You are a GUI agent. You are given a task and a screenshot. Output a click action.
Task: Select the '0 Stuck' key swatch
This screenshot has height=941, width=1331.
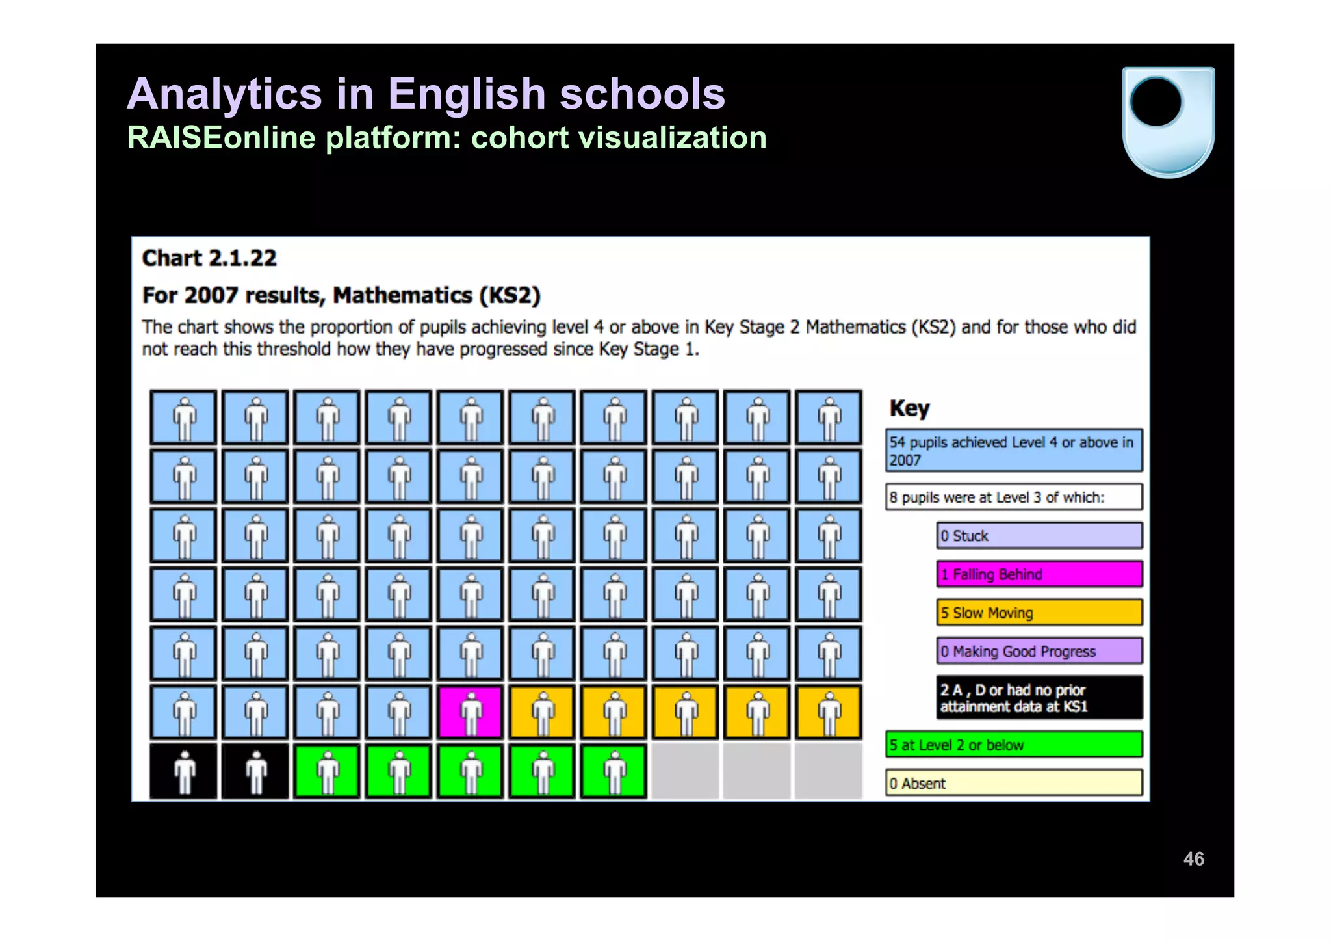[x=1039, y=536]
